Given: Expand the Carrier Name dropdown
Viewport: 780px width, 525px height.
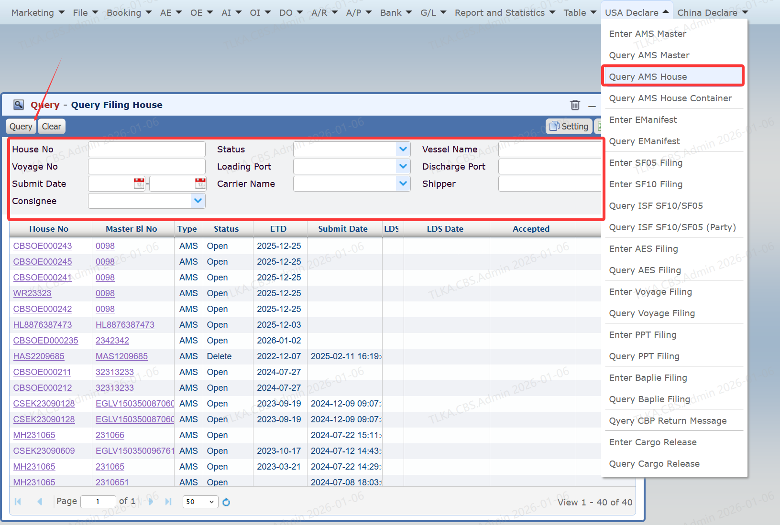Looking at the screenshot, I should [x=403, y=183].
